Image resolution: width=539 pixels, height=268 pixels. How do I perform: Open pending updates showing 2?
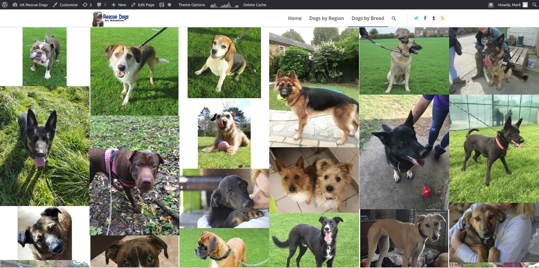[87, 4]
